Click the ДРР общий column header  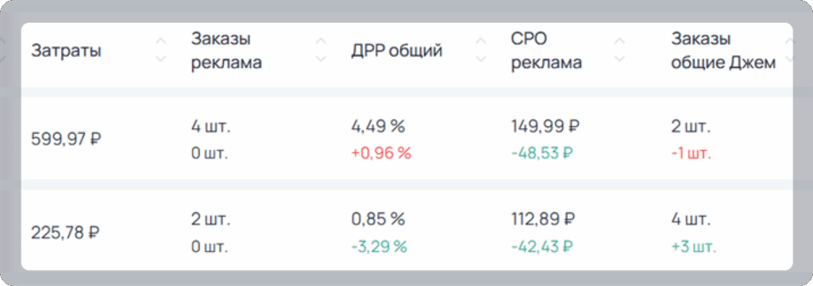pos(397,51)
